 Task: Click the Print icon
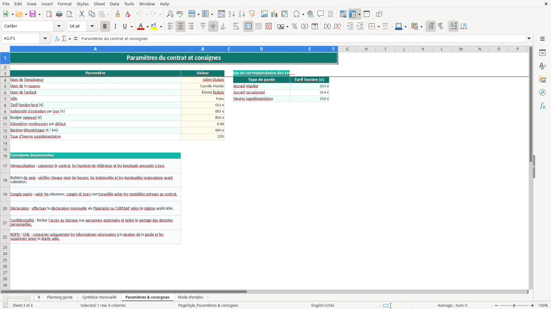tap(59, 14)
